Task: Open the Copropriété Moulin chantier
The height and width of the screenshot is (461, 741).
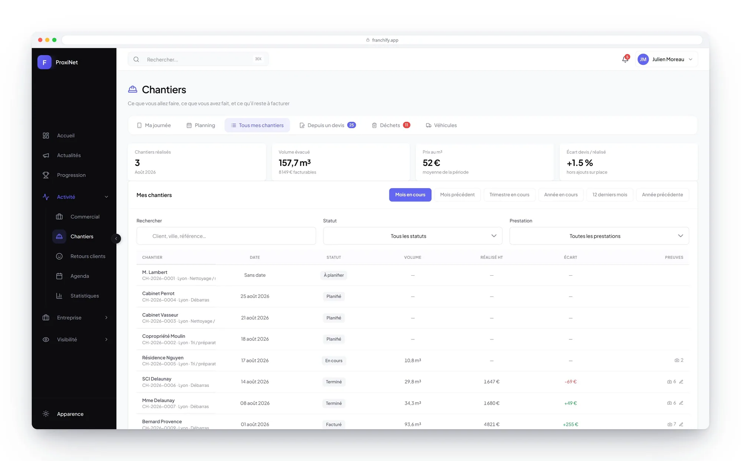Action: 413,339
